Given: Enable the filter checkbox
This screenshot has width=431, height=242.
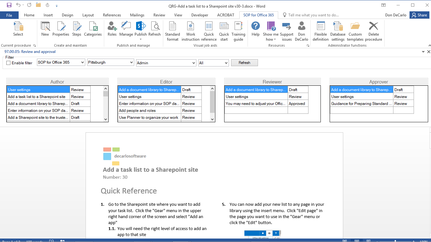Looking at the screenshot, I should 8,63.
